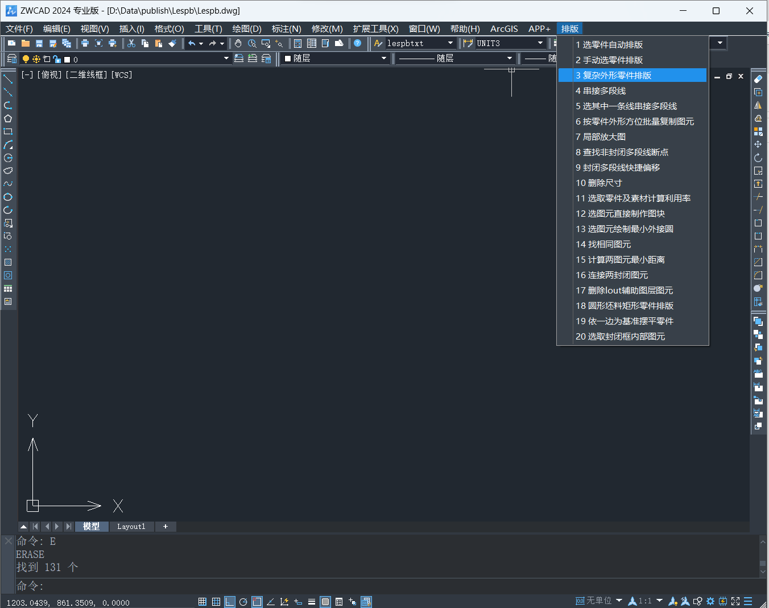The width and height of the screenshot is (769, 608).
Task: Select the Spline tool in left toolbar
Action: click(x=8, y=184)
